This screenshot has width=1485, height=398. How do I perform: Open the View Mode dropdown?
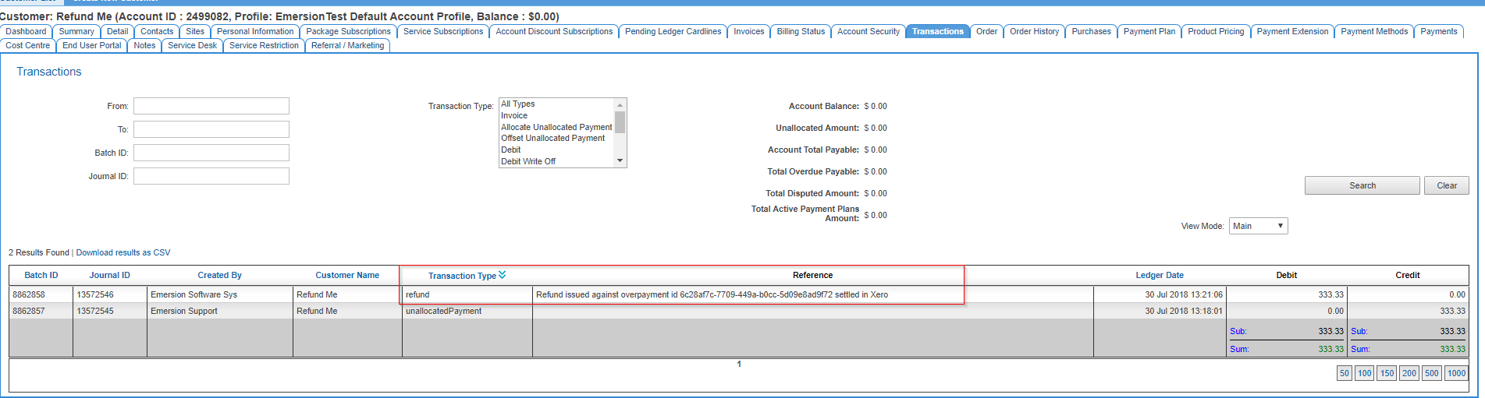[1257, 226]
